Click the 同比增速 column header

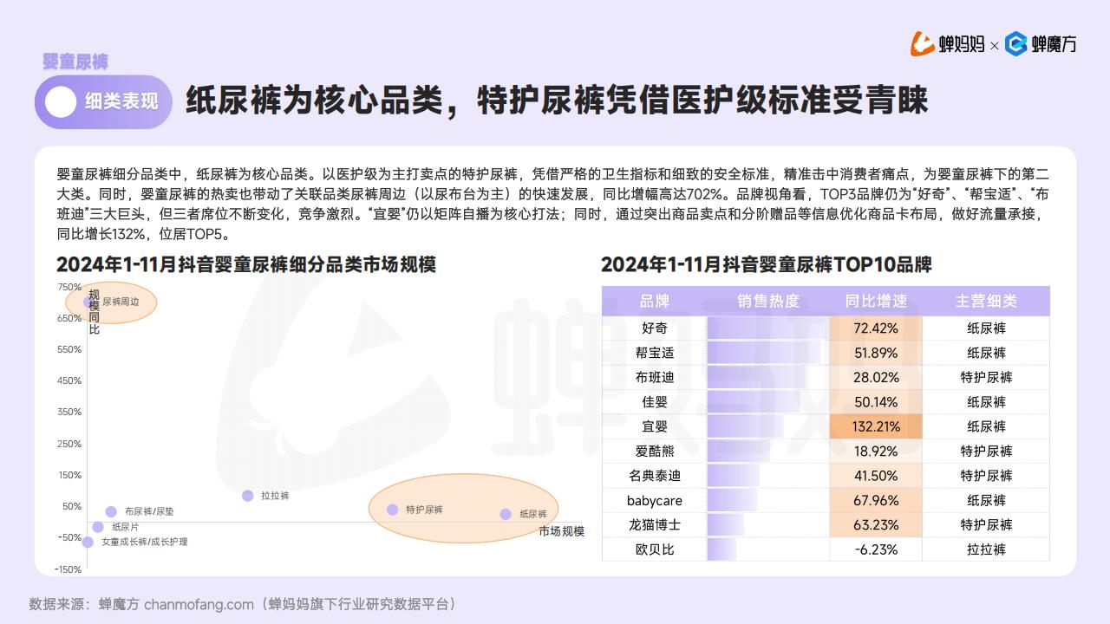(x=876, y=302)
